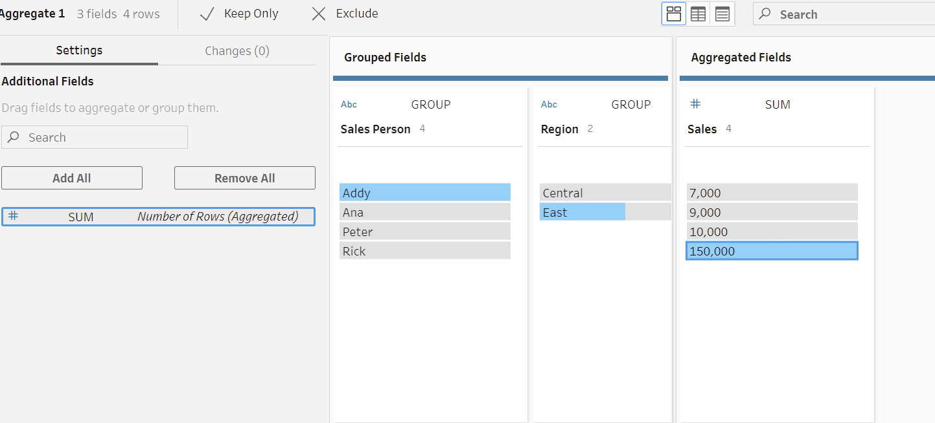
Task: Open the SUM aggregation dropdown for Sales
Action: [778, 105]
